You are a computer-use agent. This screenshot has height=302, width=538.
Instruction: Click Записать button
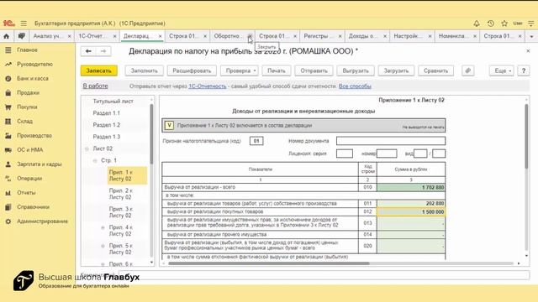coord(99,70)
